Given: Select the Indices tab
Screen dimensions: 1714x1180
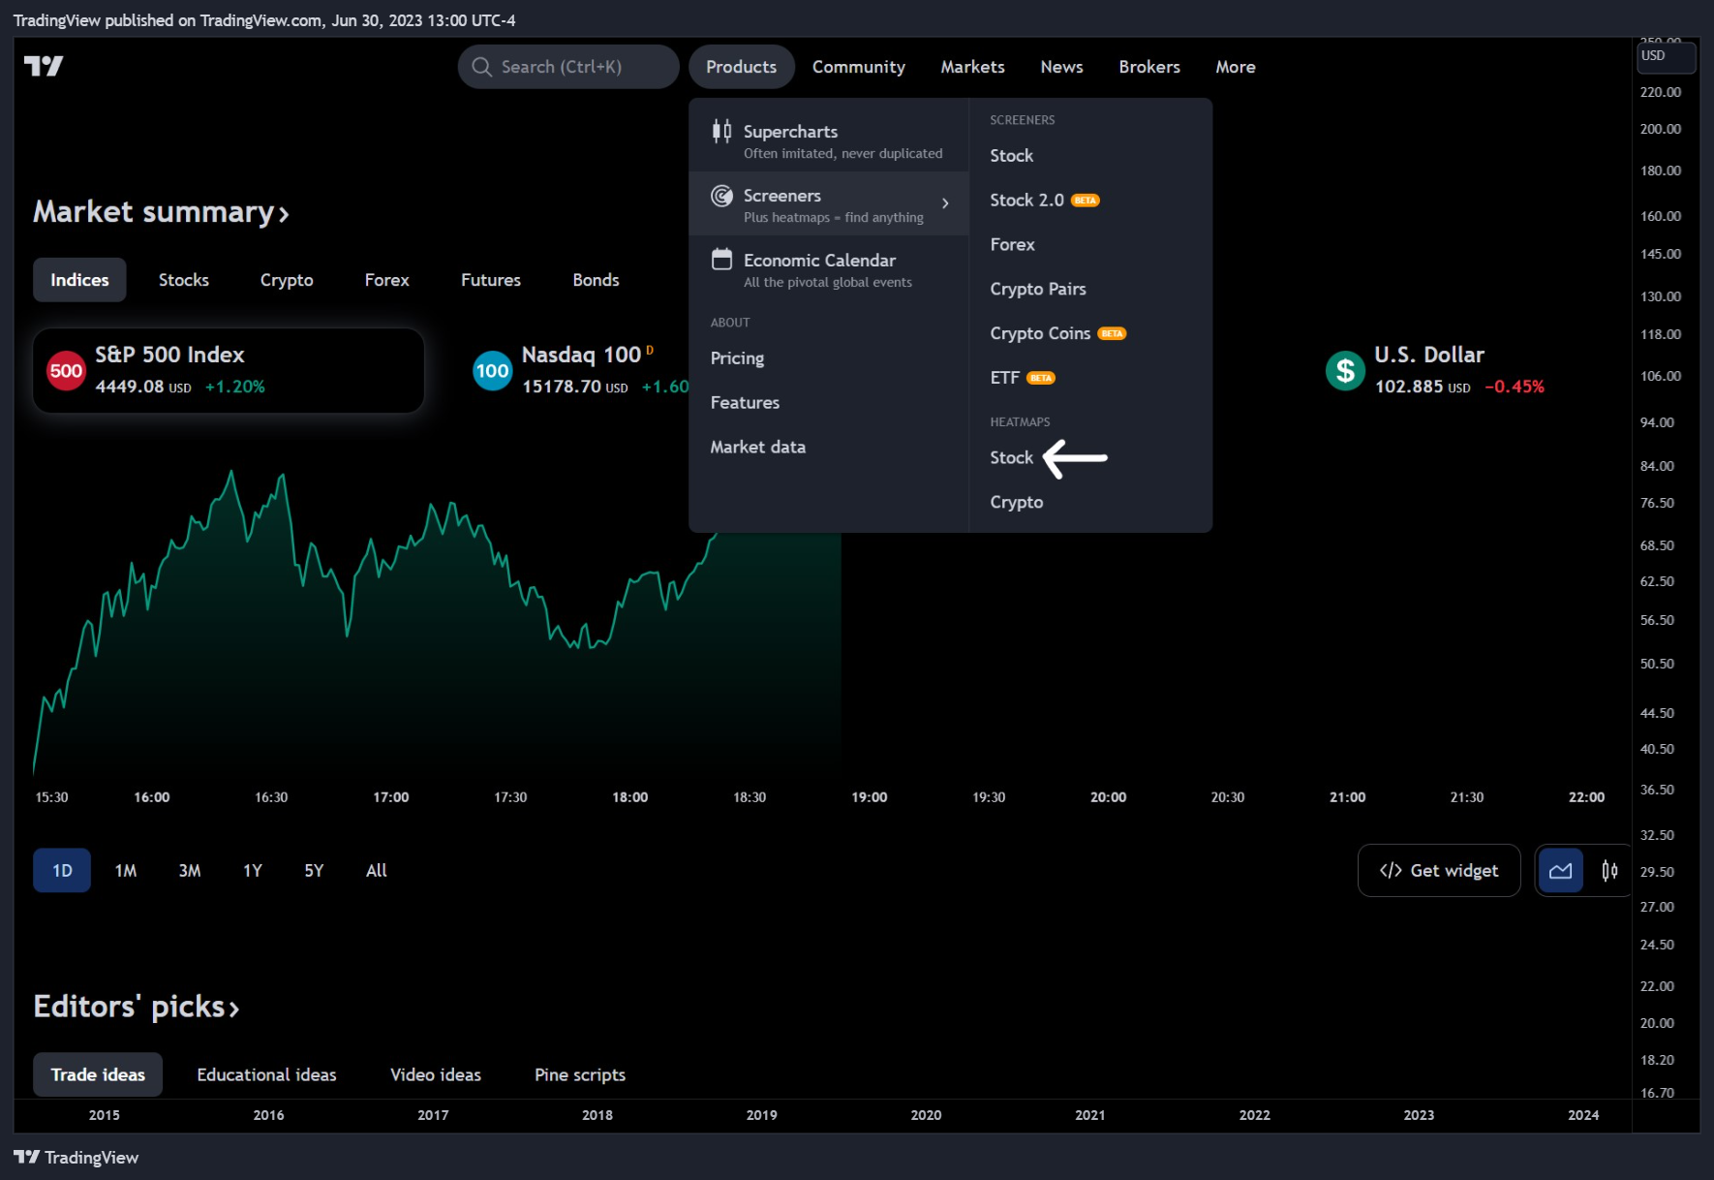Looking at the screenshot, I should [79, 280].
